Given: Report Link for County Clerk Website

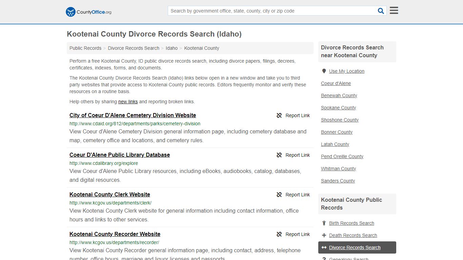Looking at the screenshot, I should [298, 195].
